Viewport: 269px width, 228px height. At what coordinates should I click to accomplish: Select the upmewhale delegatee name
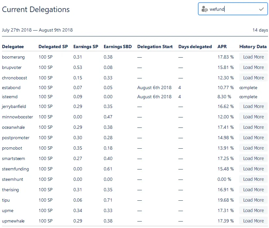click(13, 221)
